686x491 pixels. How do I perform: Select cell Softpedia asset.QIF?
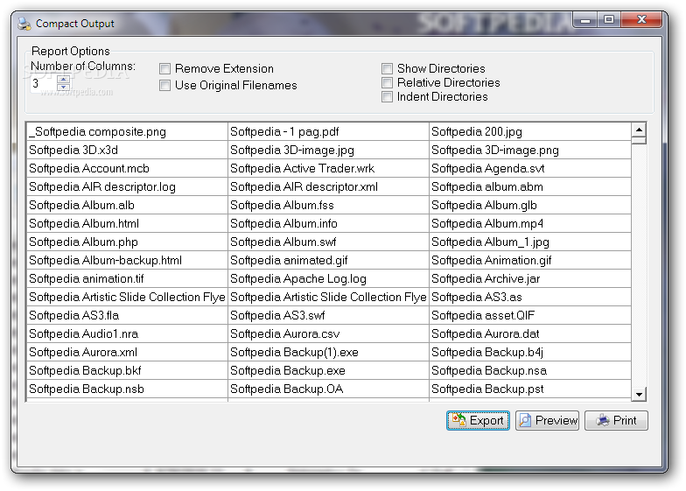(x=530, y=315)
